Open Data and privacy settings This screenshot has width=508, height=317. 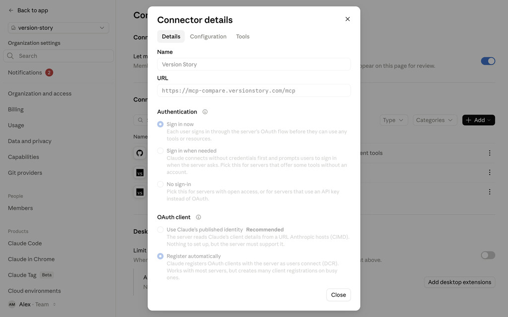(29, 141)
